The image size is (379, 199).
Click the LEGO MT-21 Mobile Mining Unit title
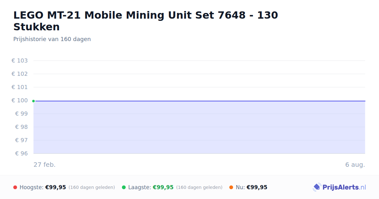[x=146, y=21]
